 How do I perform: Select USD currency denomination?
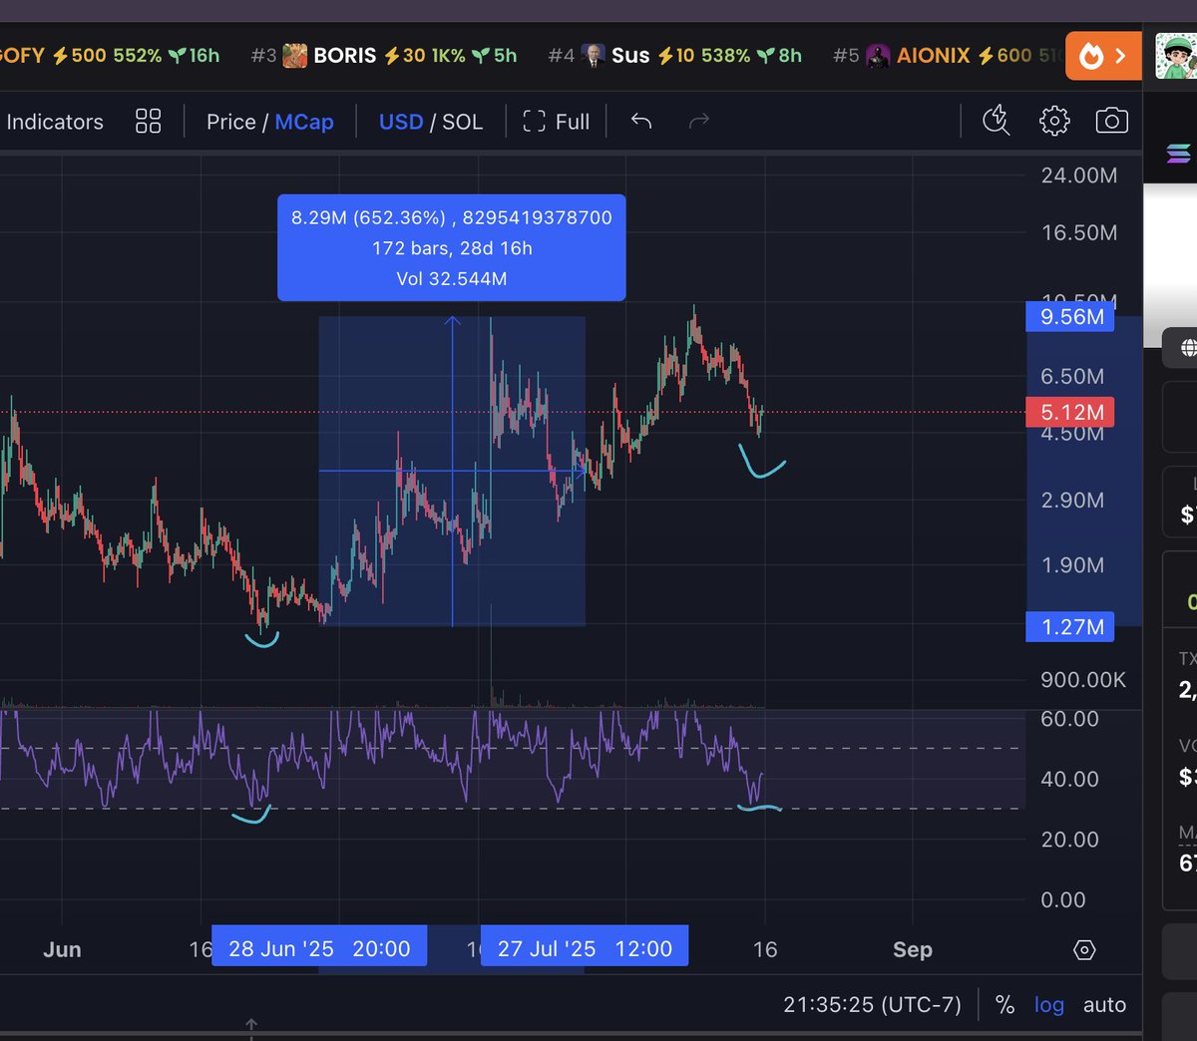pos(401,122)
